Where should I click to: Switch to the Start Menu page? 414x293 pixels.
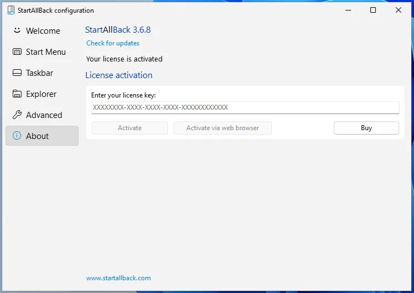pos(46,52)
